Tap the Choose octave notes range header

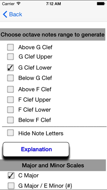pos(52,34)
